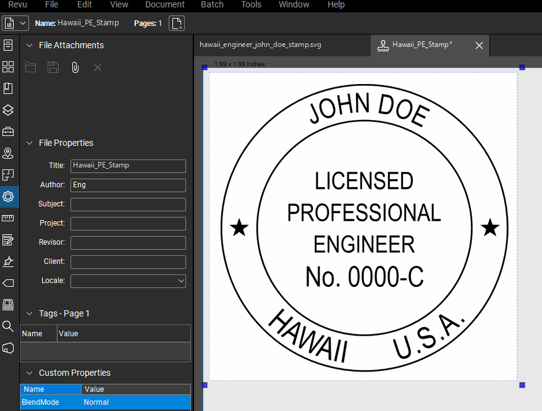Collapse the File Attachments section
Screen dimensions: 542x411
coord(30,45)
